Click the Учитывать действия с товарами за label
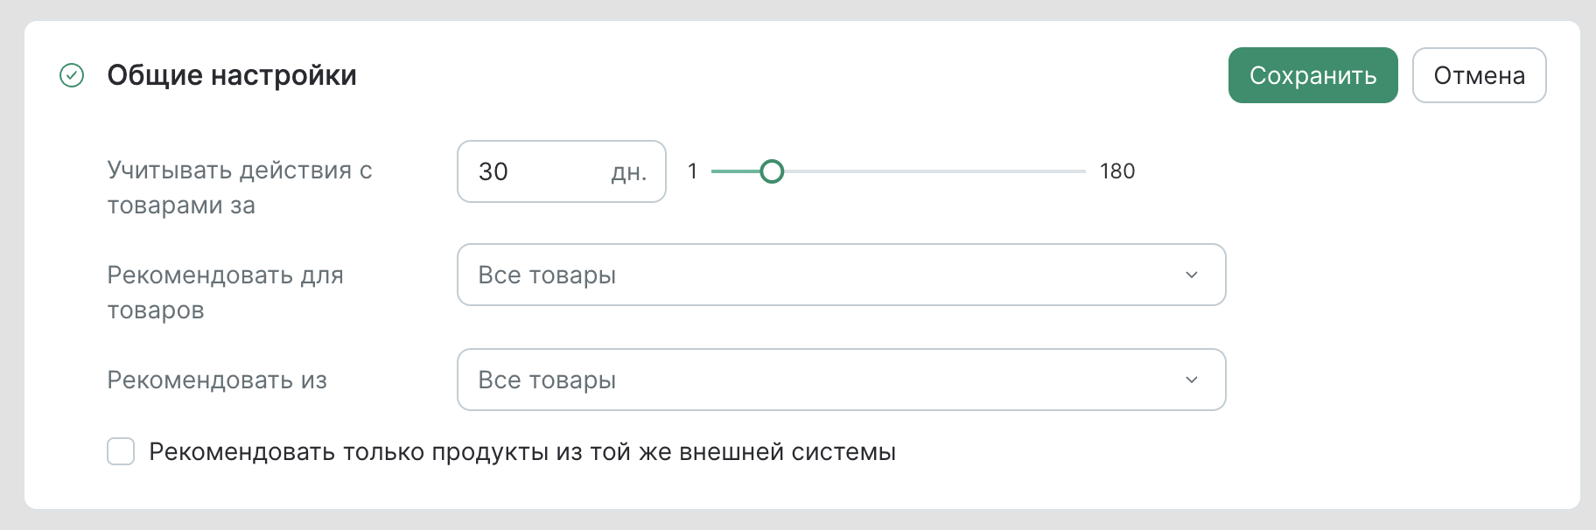Image resolution: width=1596 pixels, height=530 pixels. 240,188
